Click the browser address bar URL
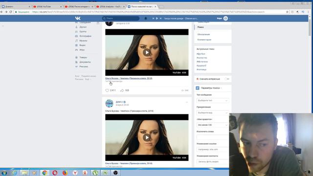This screenshot has height=176, width=313. coord(148,12)
